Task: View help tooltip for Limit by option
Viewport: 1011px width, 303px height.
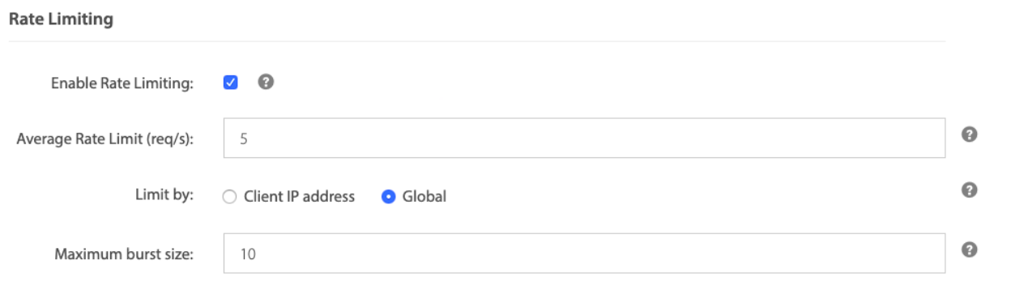Action: pyautogui.click(x=967, y=190)
